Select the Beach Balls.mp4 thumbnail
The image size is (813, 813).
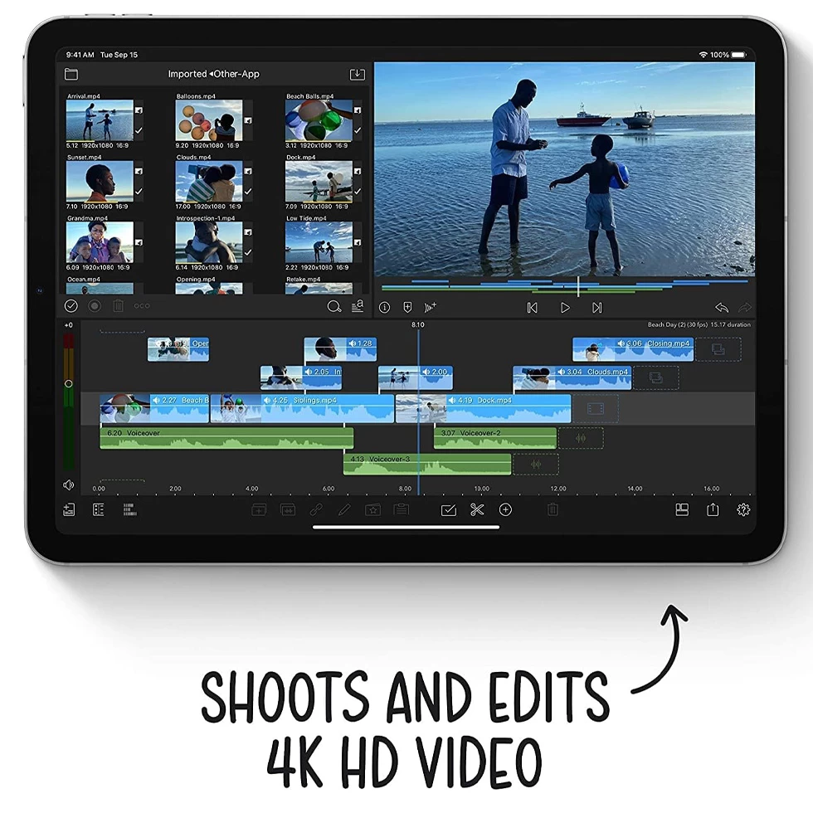click(319, 120)
